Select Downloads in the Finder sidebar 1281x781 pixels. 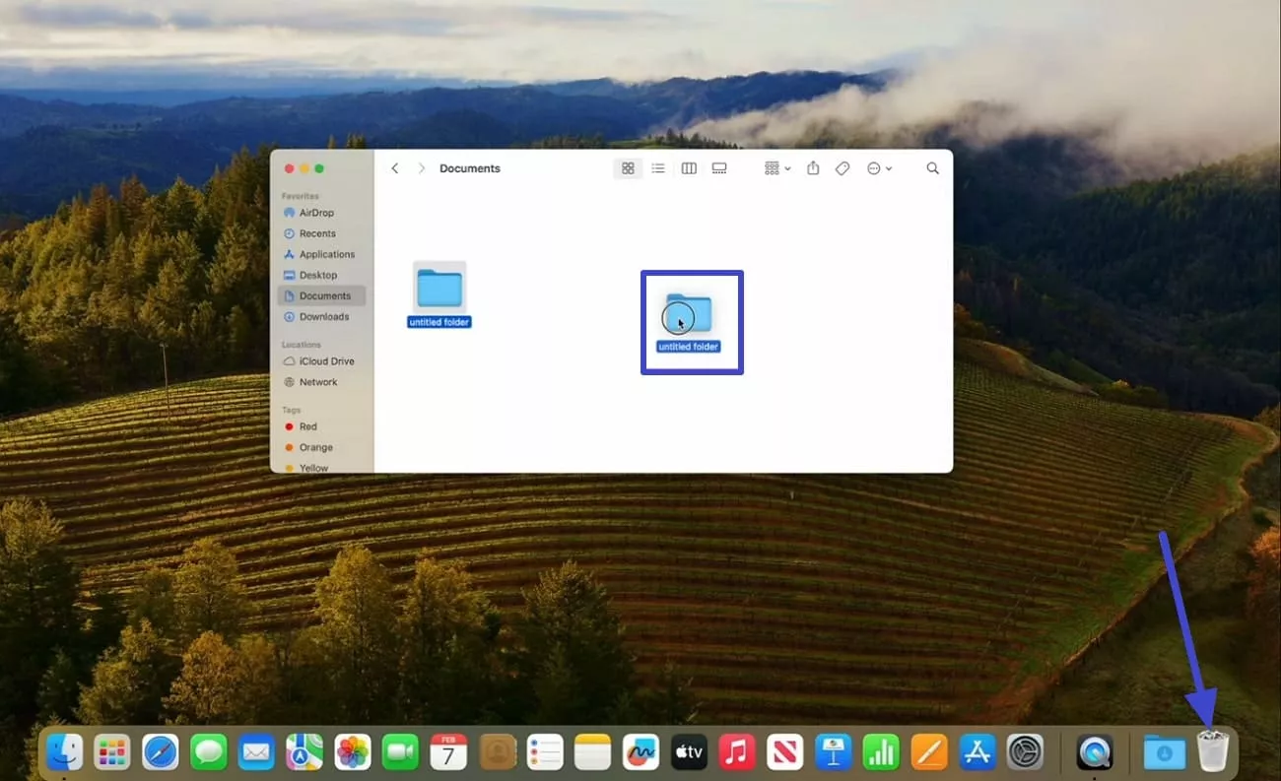pyautogui.click(x=321, y=316)
